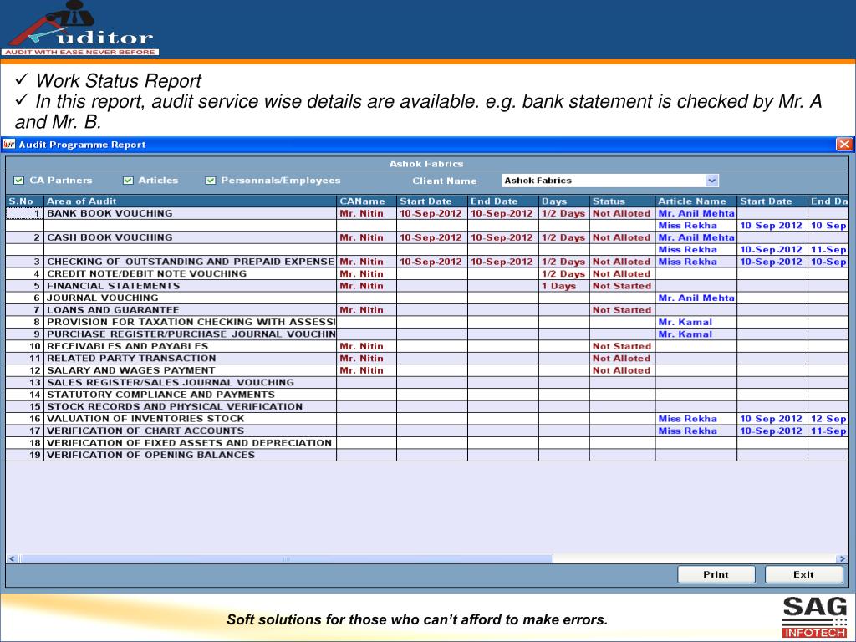Select SALES REGISTER/SALES JOURNAL VOUCHING row
This screenshot has width=856, height=642.
point(427,382)
